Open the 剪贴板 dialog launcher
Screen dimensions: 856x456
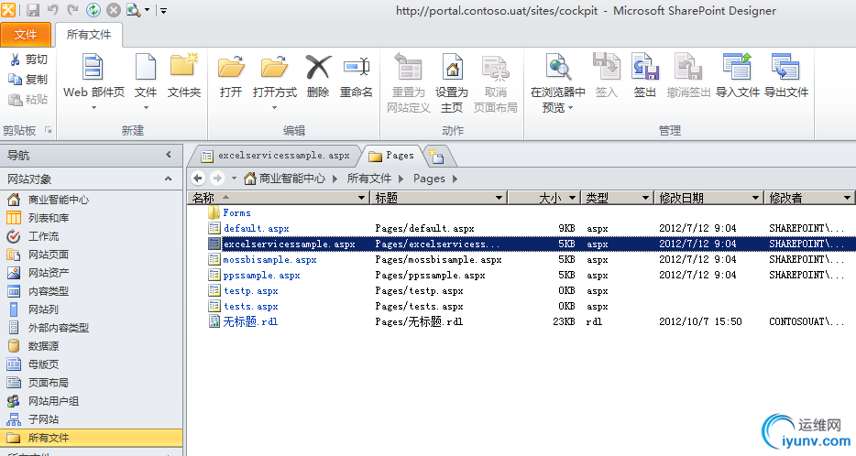[48, 130]
